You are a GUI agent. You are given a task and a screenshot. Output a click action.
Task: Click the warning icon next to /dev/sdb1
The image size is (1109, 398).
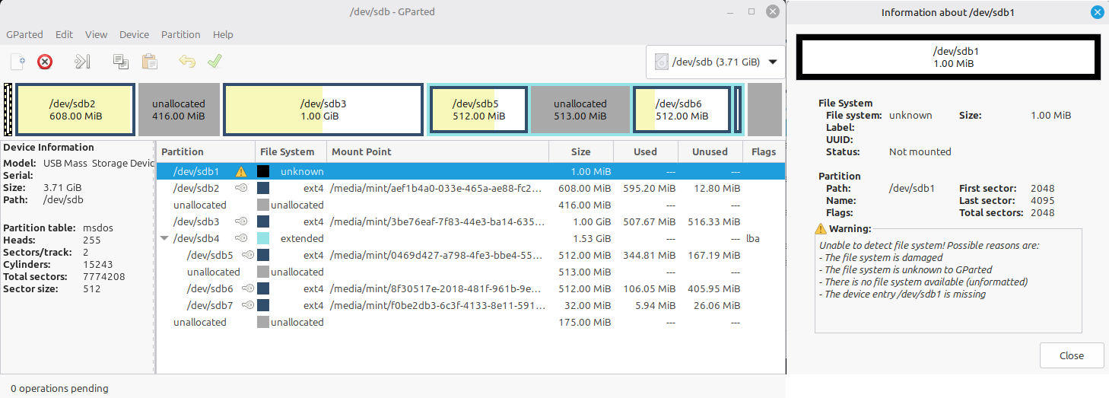point(241,172)
